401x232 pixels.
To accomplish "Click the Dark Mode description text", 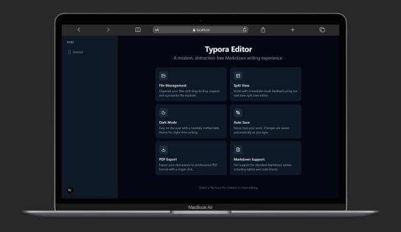I will pos(189,130).
